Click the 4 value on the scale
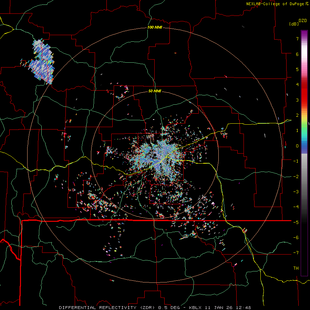Viewport: 310px width, 310px height. [297, 85]
